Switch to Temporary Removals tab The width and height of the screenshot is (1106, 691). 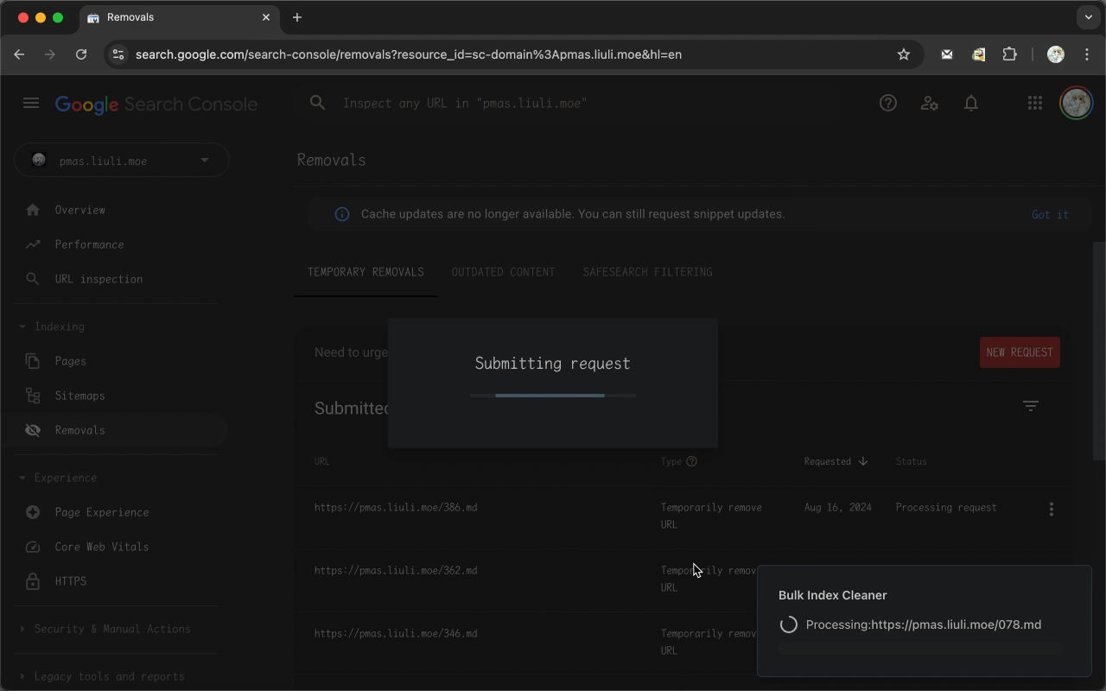click(365, 272)
